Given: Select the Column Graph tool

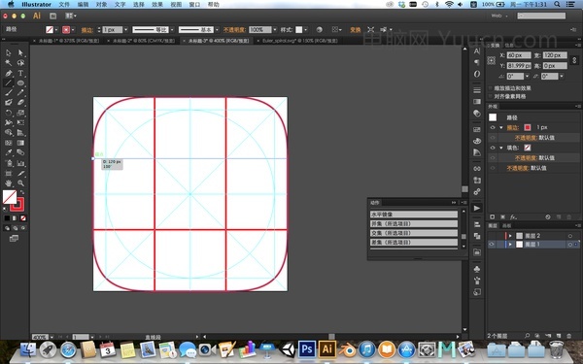Looking at the screenshot, I should 20,163.
